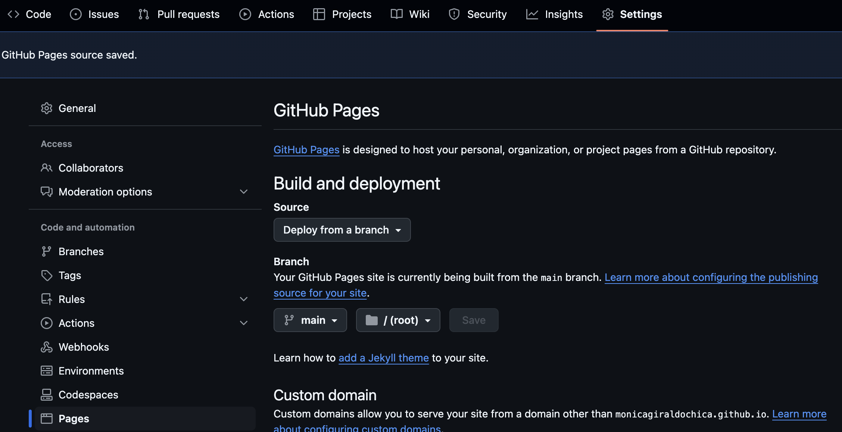This screenshot has height=432, width=842.
Task: Click the Tags label icon
Action: (x=46, y=275)
